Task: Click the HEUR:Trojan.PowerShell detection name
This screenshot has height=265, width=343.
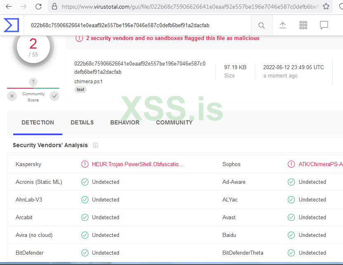Action: pos(138,164)
